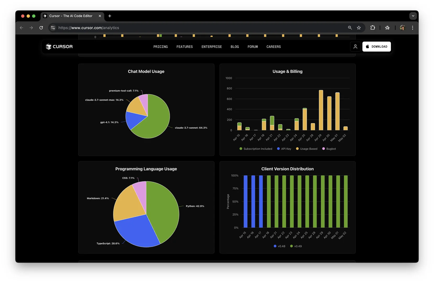The height and width of the screenshot is (283, 434).
Task: Open site information icon in address bar
Action: [x=53, y=28]
